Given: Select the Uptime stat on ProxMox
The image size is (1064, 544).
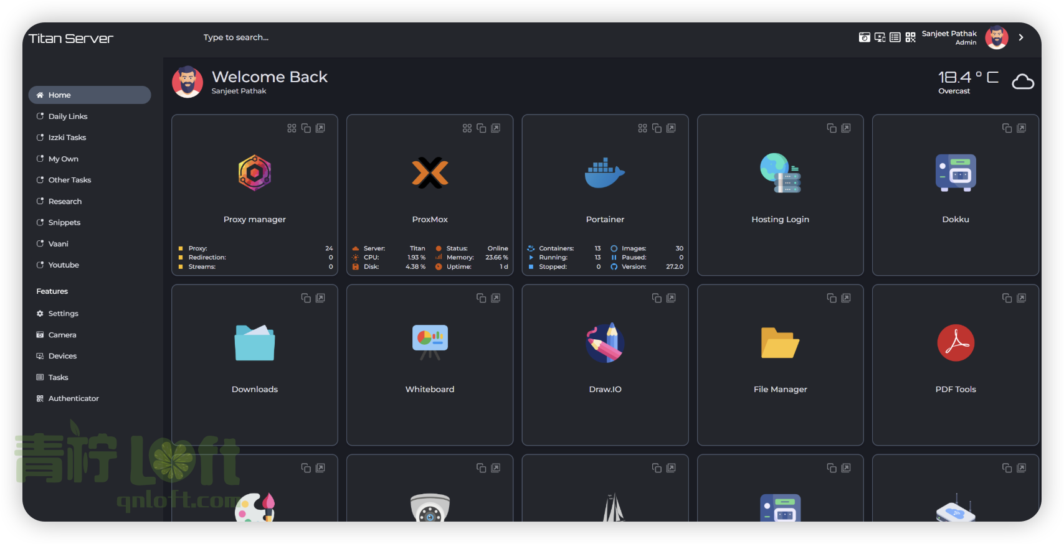Looking at the screenshot, I should [472, 267].
